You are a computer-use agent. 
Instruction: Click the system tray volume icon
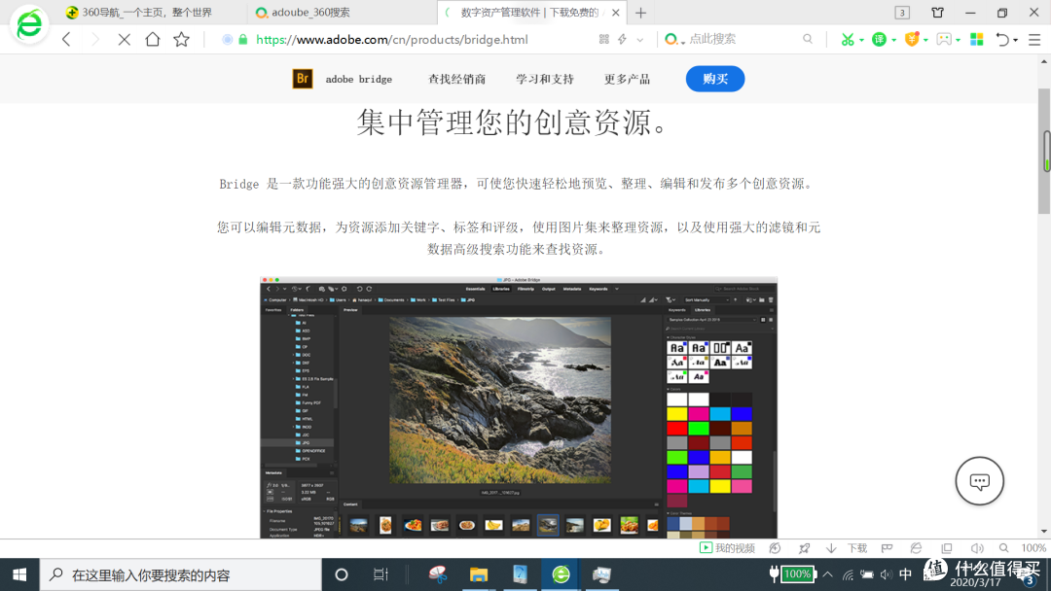tap(887, 574)
